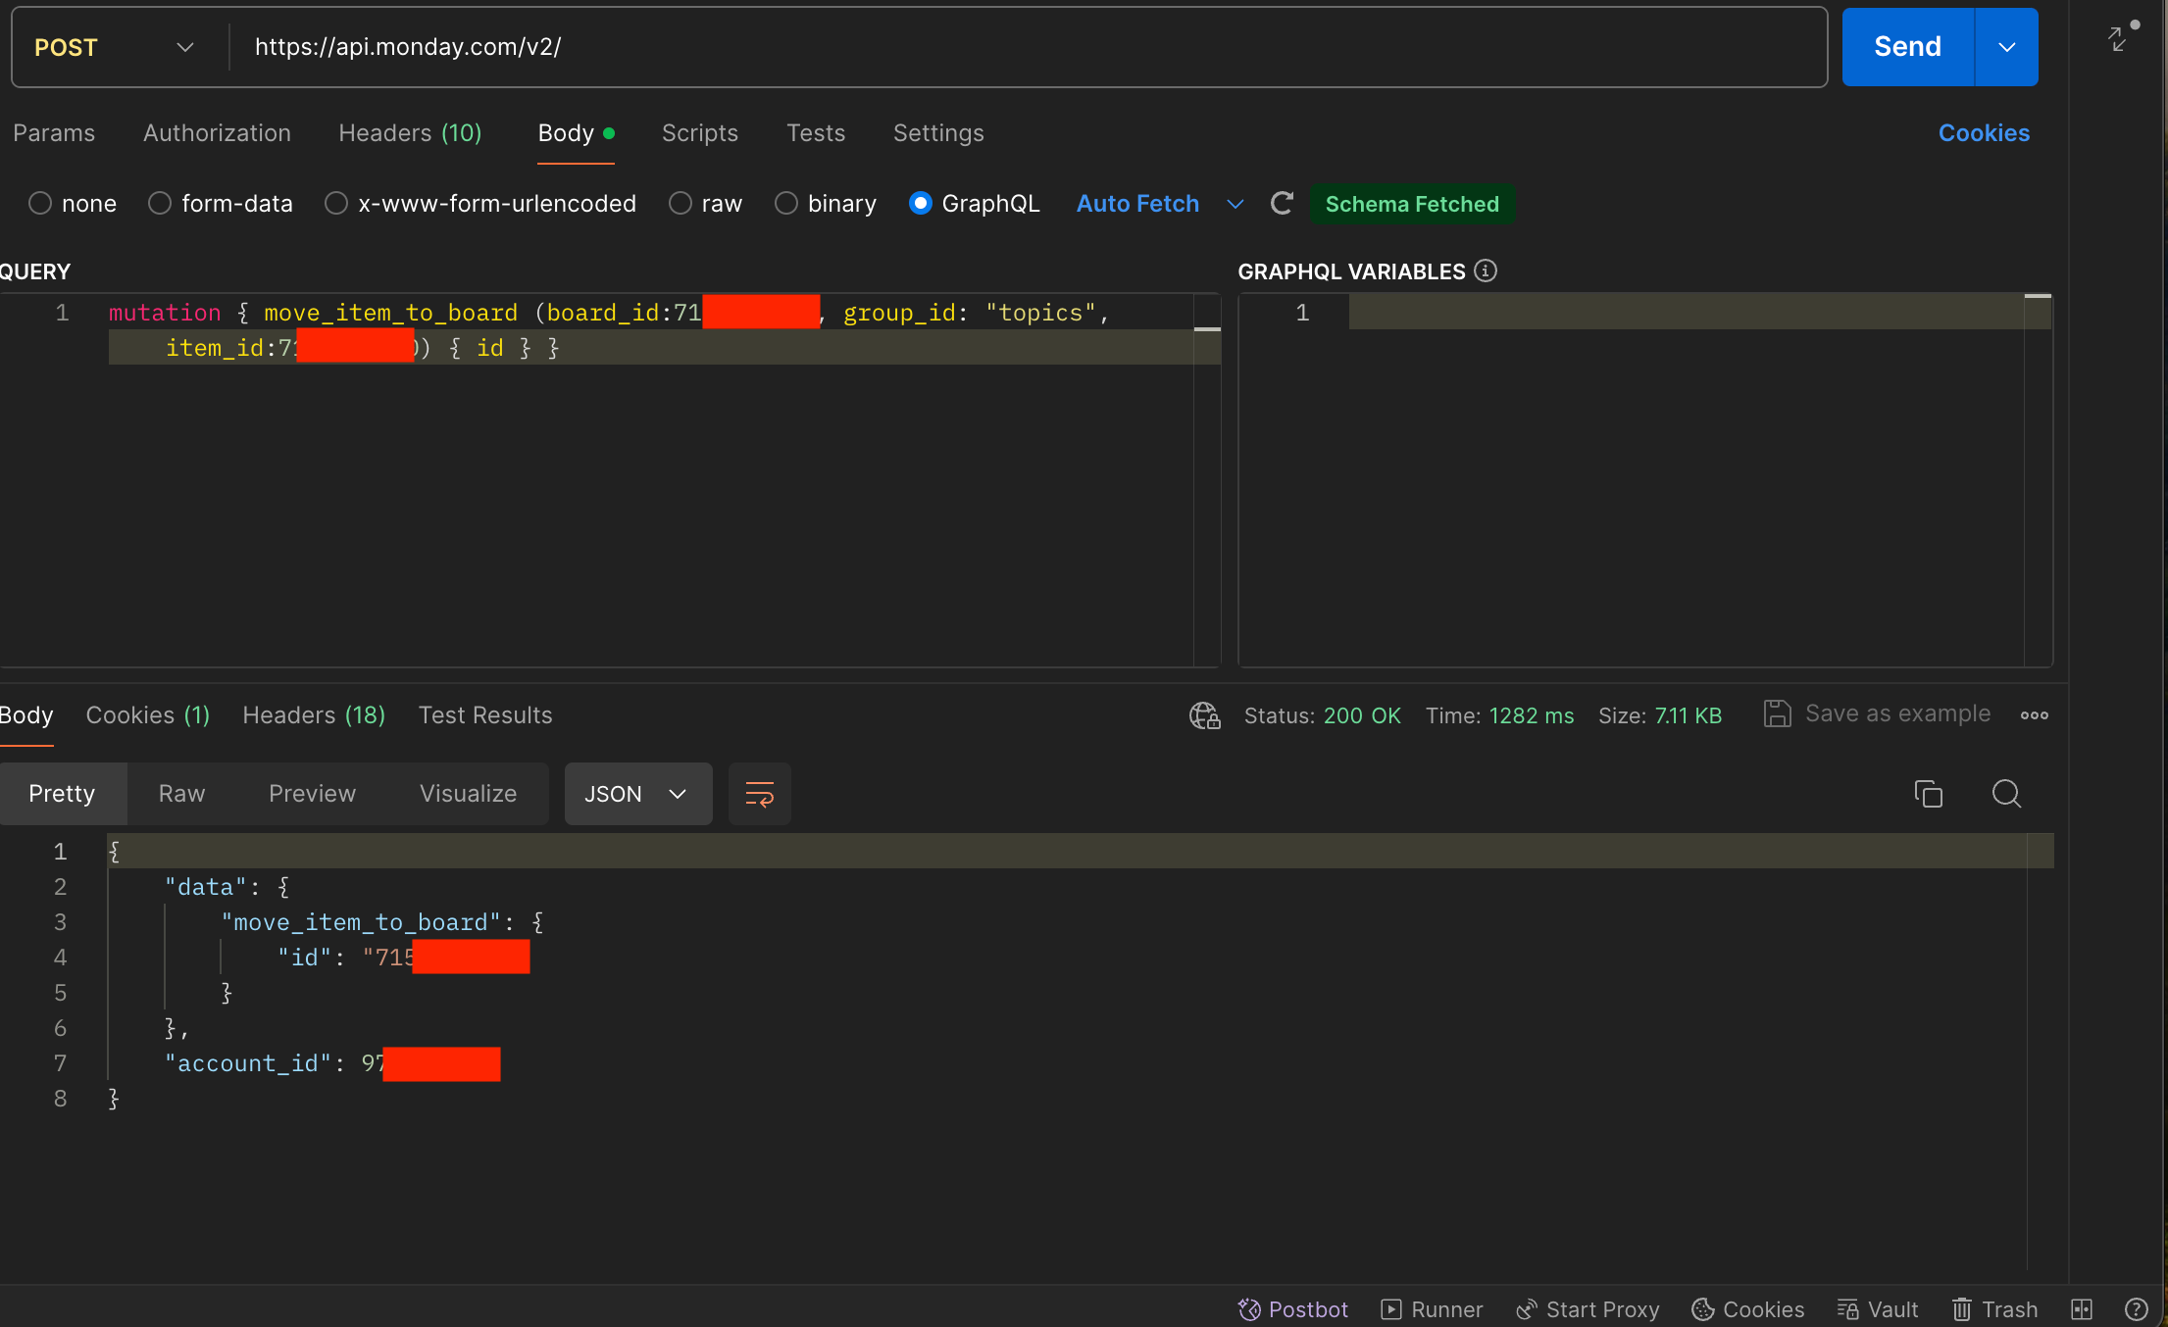Open network information globe icon
This screenshot has height=1327, width=2168.
tap(1205, 715)
